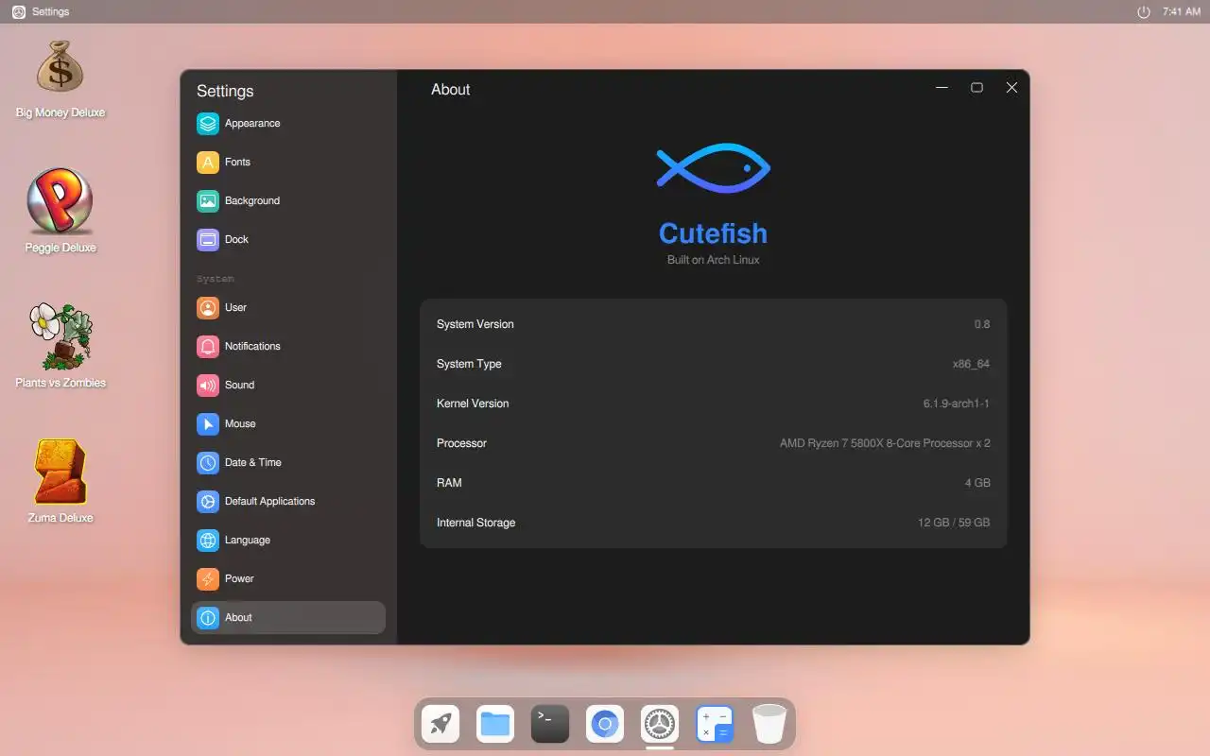
Task: Click the Mouse cursor icon in sidebar
Action: 208,424
